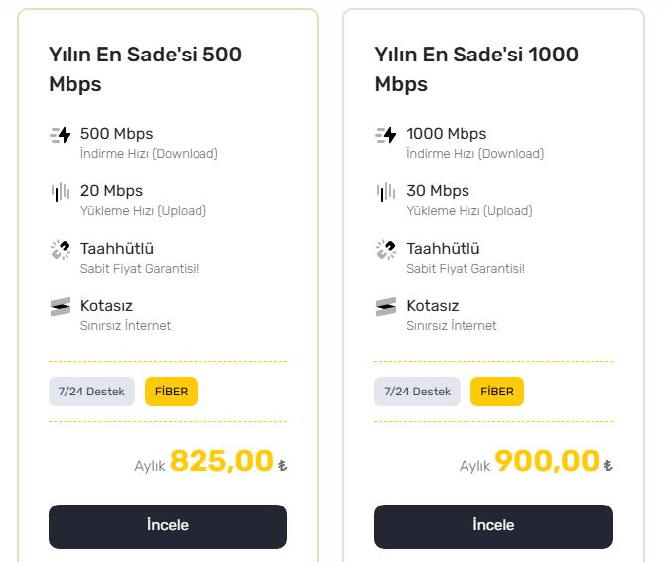Click the lightning download speed icon for 1000 Mbps
The width and height of the screenshot is (666, 562).
point(386,135)
